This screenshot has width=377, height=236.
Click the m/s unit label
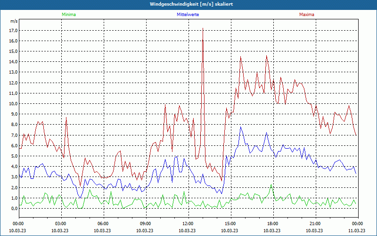tap(14, 21)
